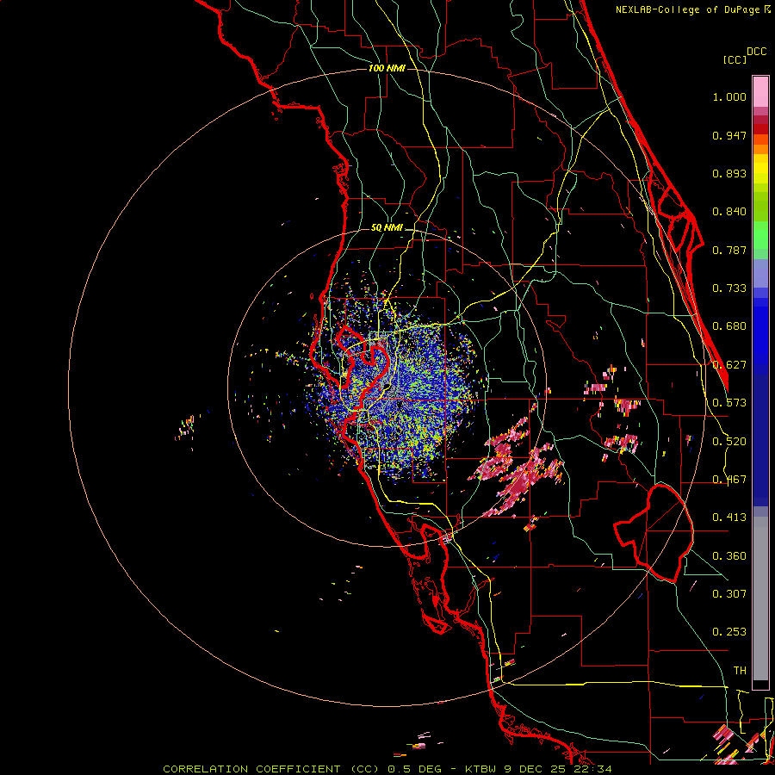
Task: Click the 100 NMI range ring label
Action: pos(387,68)
